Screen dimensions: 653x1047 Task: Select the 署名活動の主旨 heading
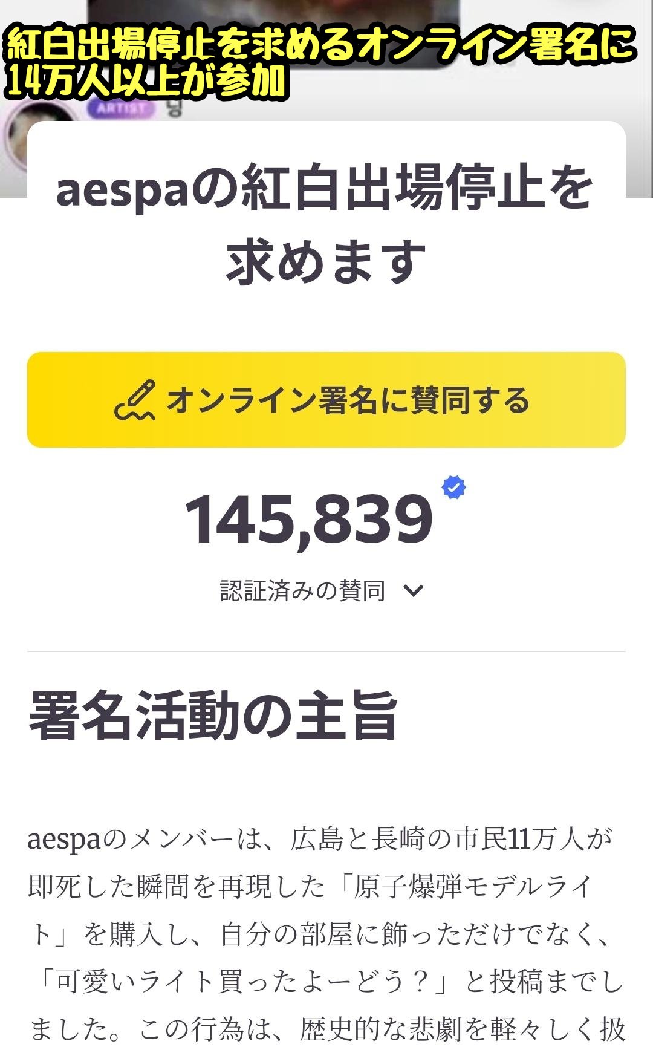(x=213, y=716)
